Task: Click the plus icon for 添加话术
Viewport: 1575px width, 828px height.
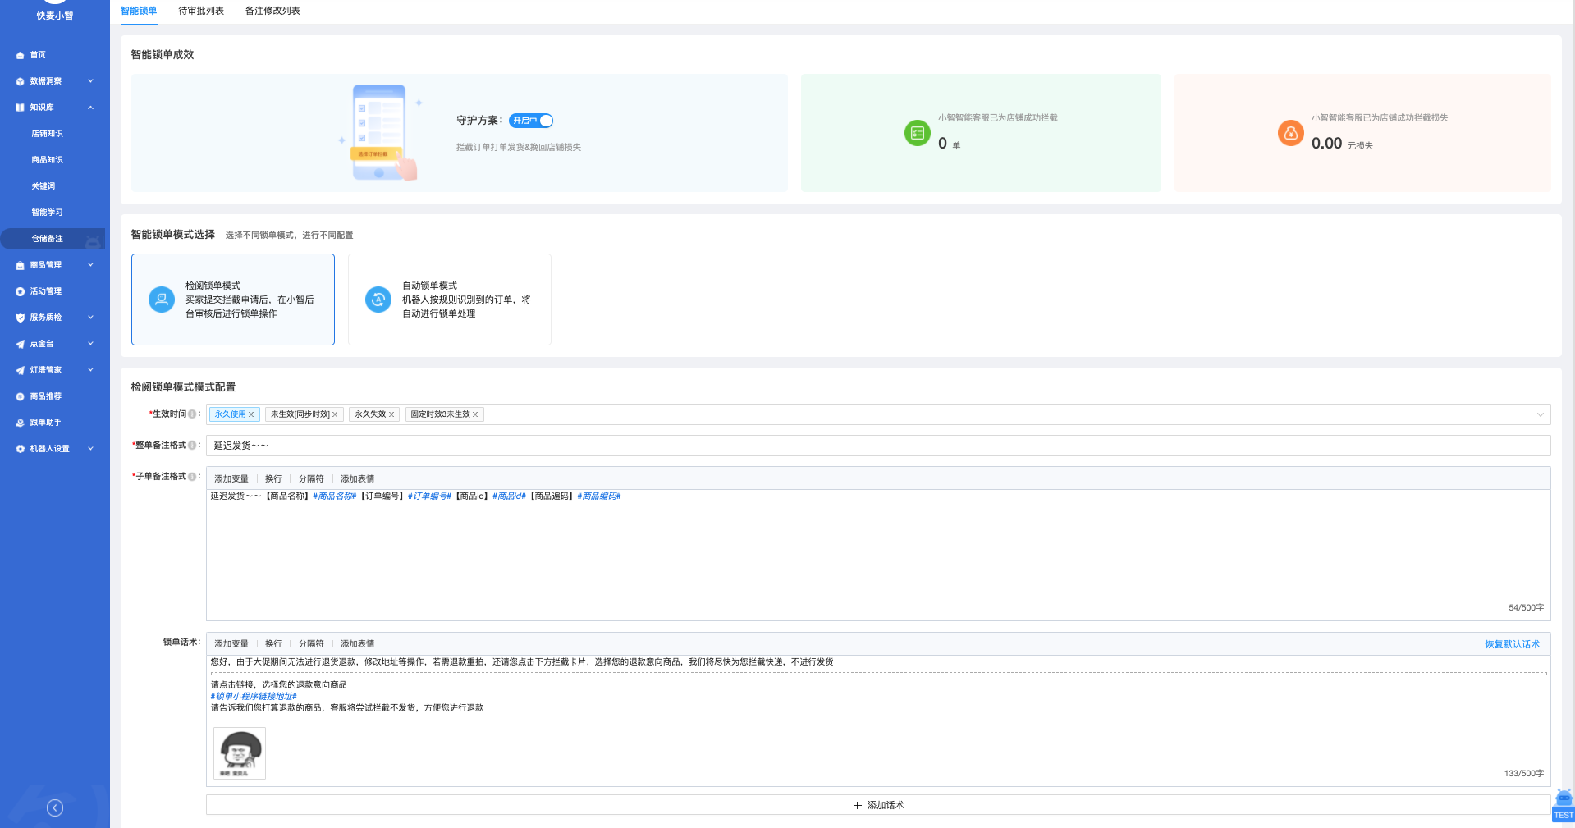Action: [858, 806]
